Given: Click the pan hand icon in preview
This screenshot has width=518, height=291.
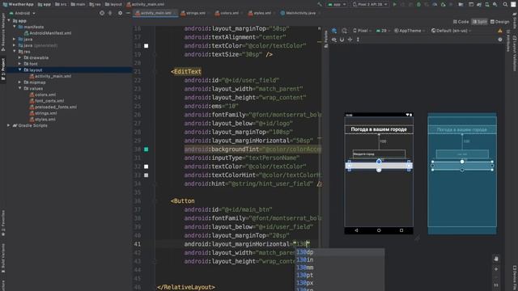Looking at the screenshot, I should point(496,259).
